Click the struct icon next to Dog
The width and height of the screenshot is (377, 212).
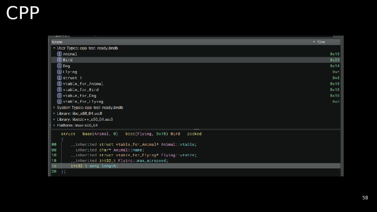point(59,66)
